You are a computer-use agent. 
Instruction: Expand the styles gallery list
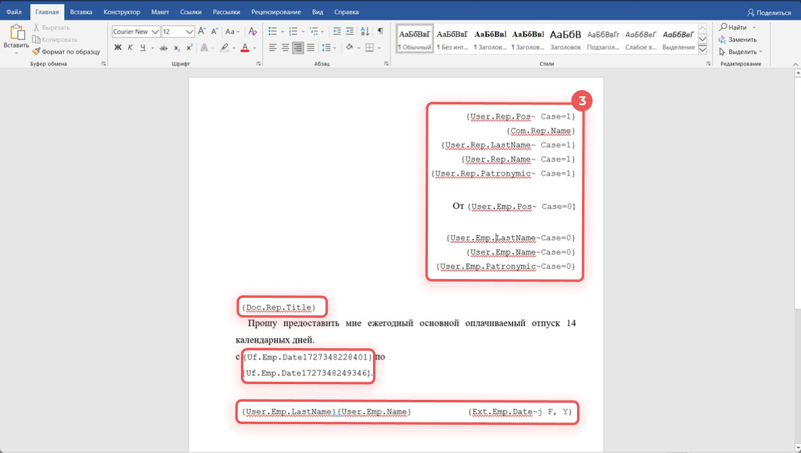pos(703,50)
